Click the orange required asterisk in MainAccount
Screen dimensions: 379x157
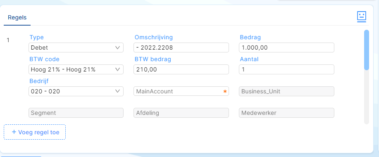pos(225,92)
